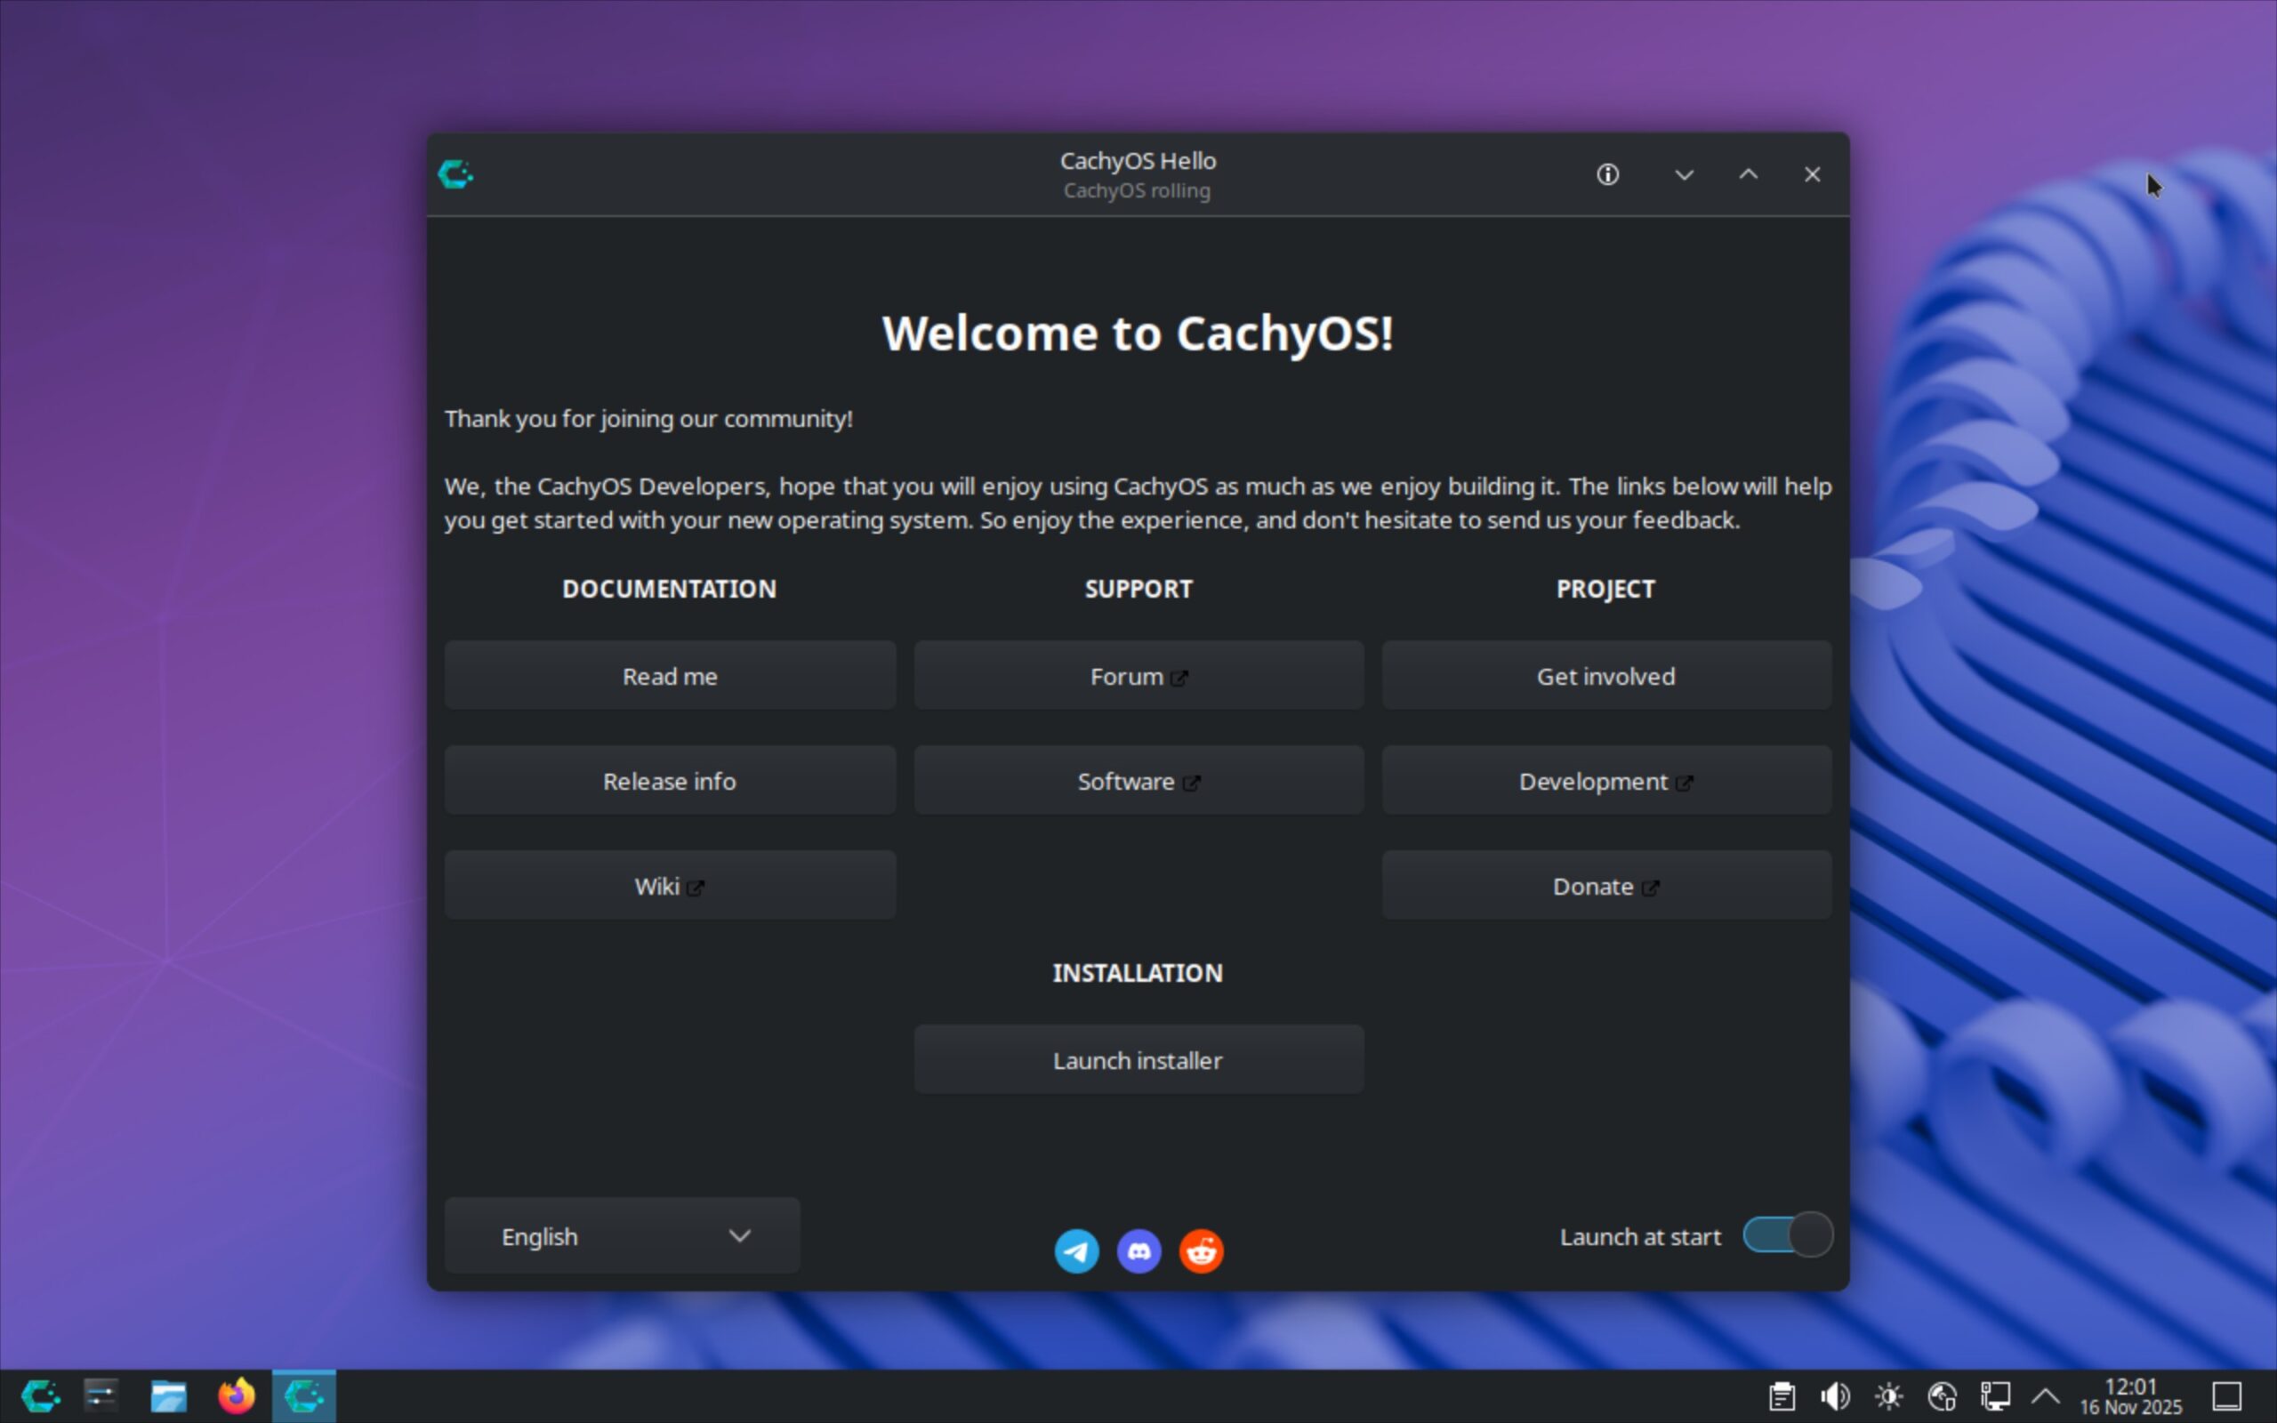Click the Wiki external link button

pyautogui.click(x=669, y=886)
